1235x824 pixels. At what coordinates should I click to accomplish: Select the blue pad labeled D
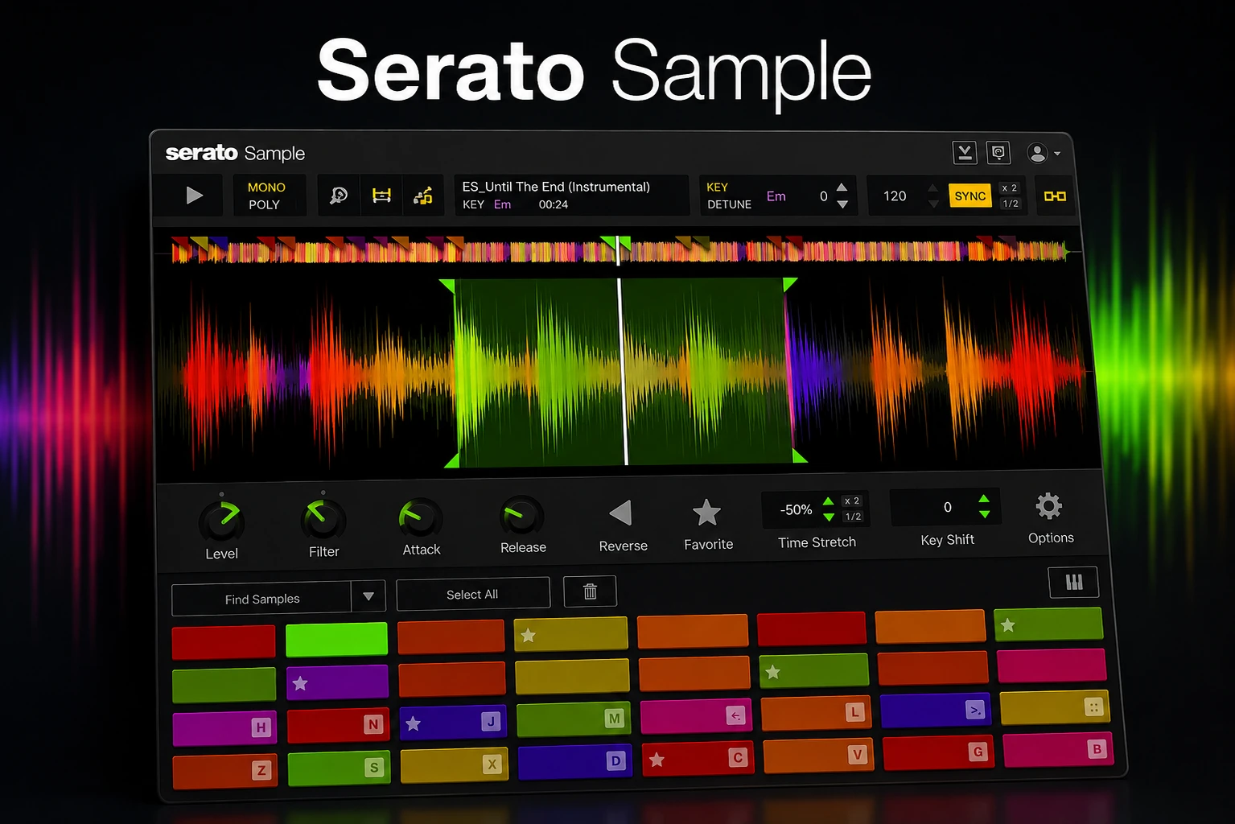point(574,761)
